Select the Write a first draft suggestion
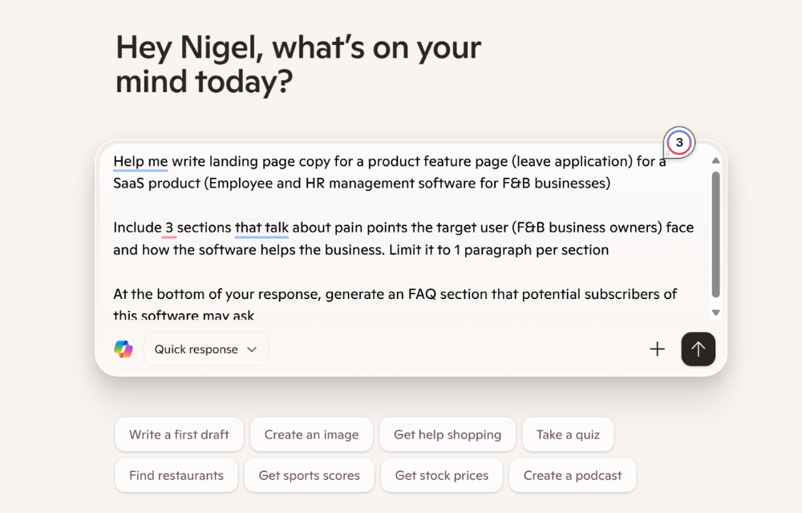 coord(179,434)
